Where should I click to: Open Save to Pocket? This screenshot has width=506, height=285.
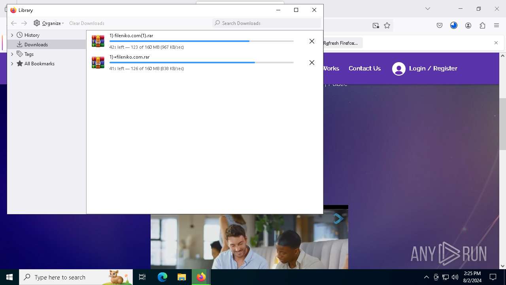point(440,25)
